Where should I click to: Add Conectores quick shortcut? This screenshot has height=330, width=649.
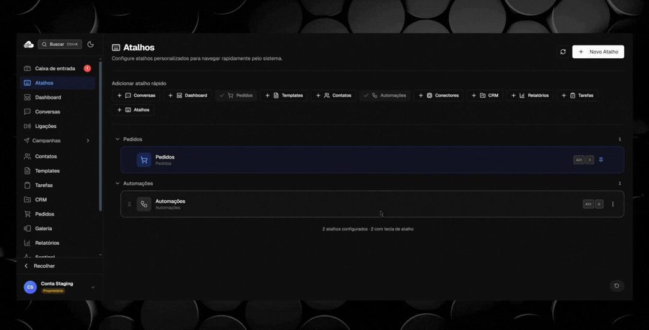point(438,95)
